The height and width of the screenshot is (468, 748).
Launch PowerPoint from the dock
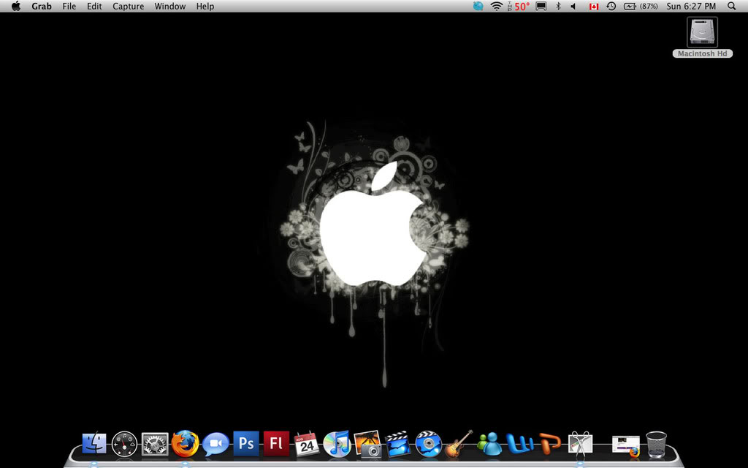(x=550, y=444)
